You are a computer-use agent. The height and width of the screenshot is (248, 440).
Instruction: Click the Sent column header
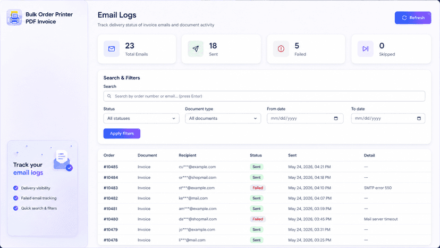point(292,155)
